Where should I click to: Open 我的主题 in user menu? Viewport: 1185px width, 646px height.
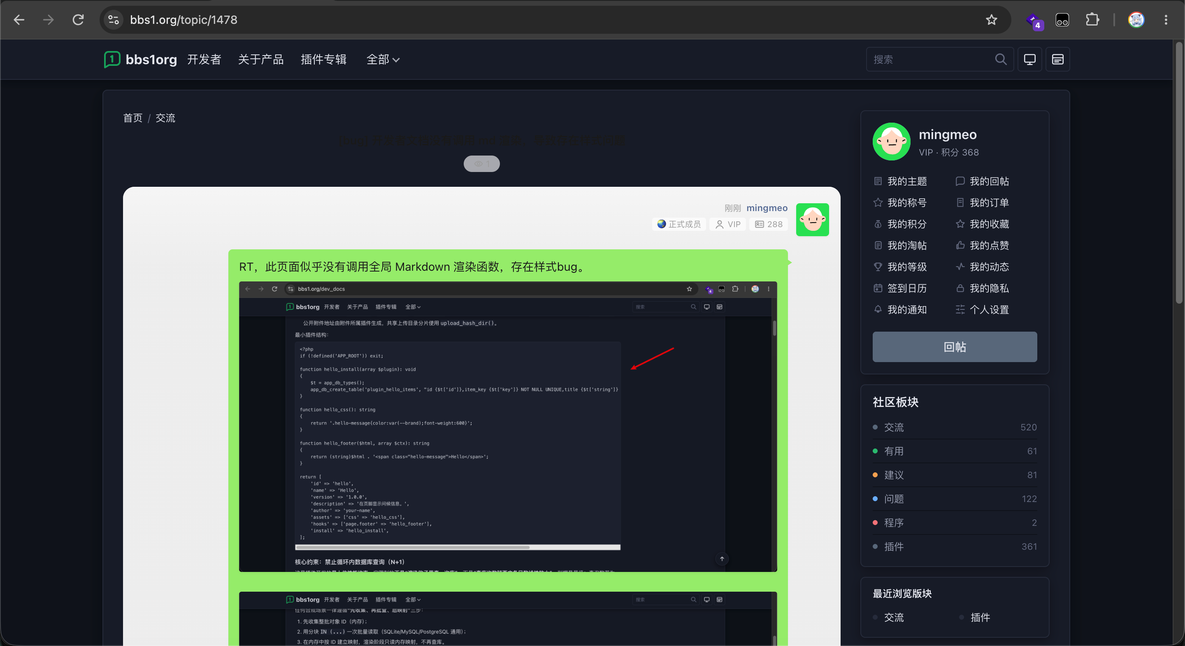(x=900, y=181)
